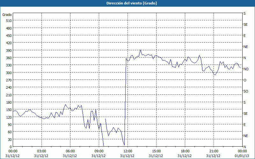Select the 480 y-axis value
255x159 pixels.
pyautogui.click(x=9, y=28)
